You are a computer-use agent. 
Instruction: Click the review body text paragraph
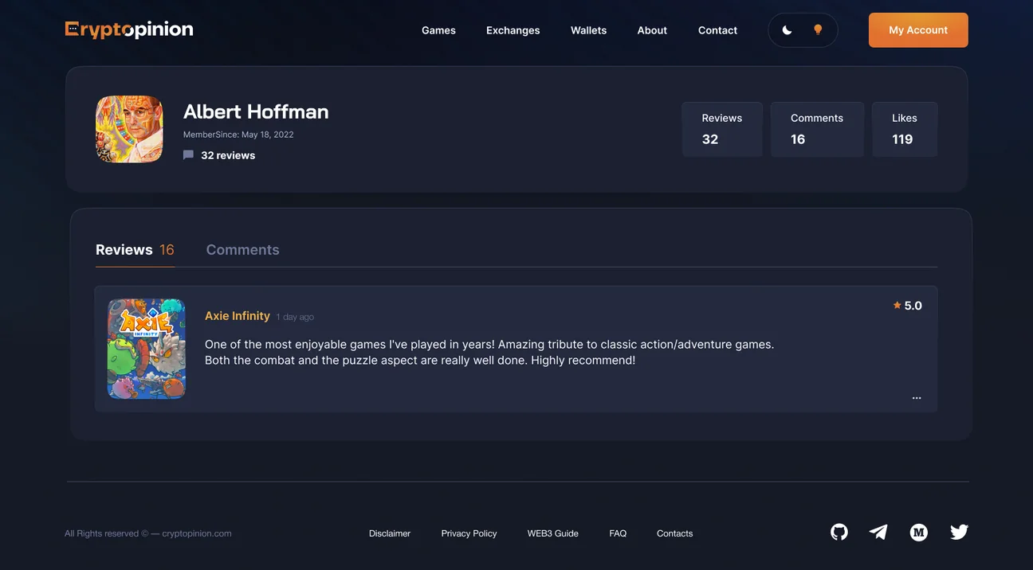pos(489,353)
